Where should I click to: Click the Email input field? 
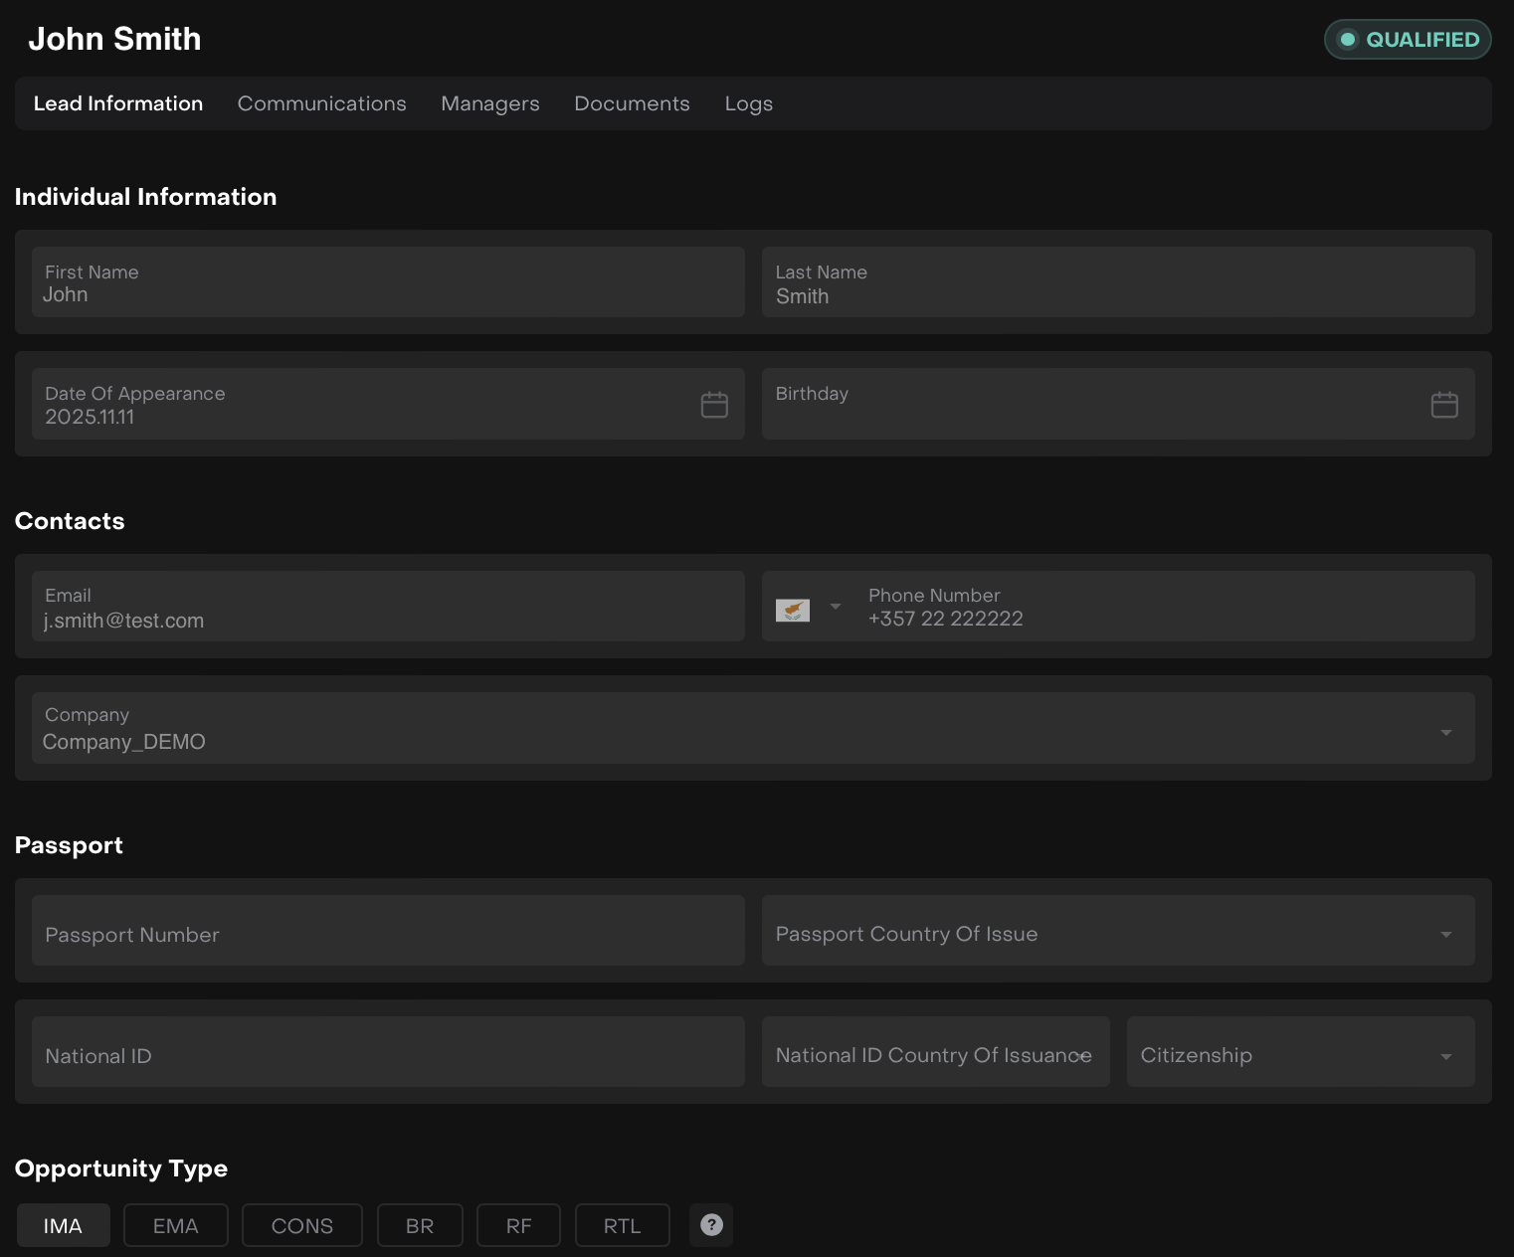[x=388, y=608]
